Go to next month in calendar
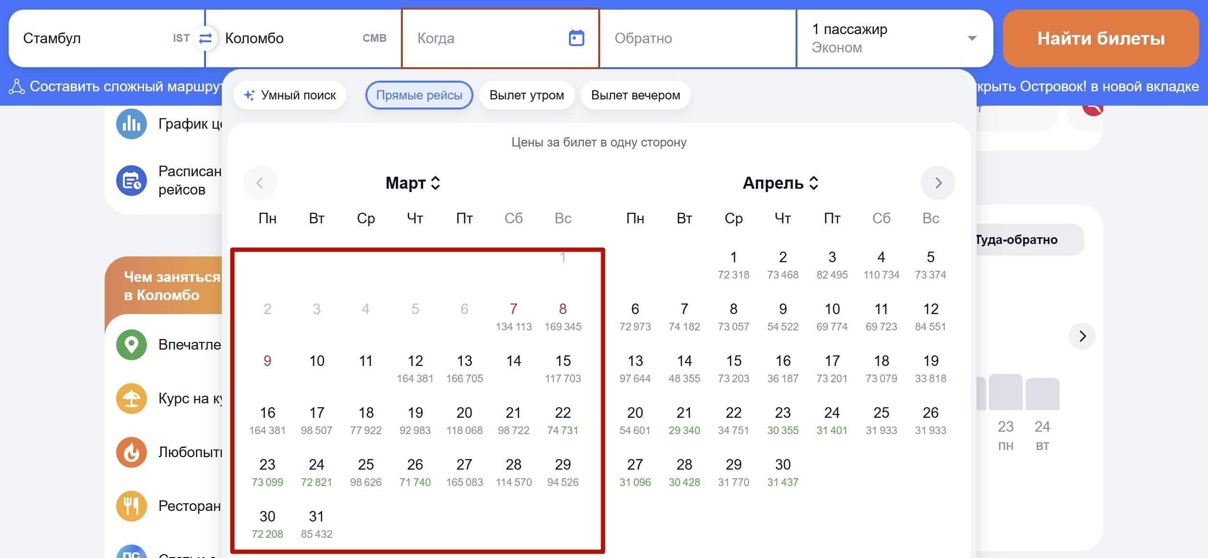 click(x=938, y=183)
